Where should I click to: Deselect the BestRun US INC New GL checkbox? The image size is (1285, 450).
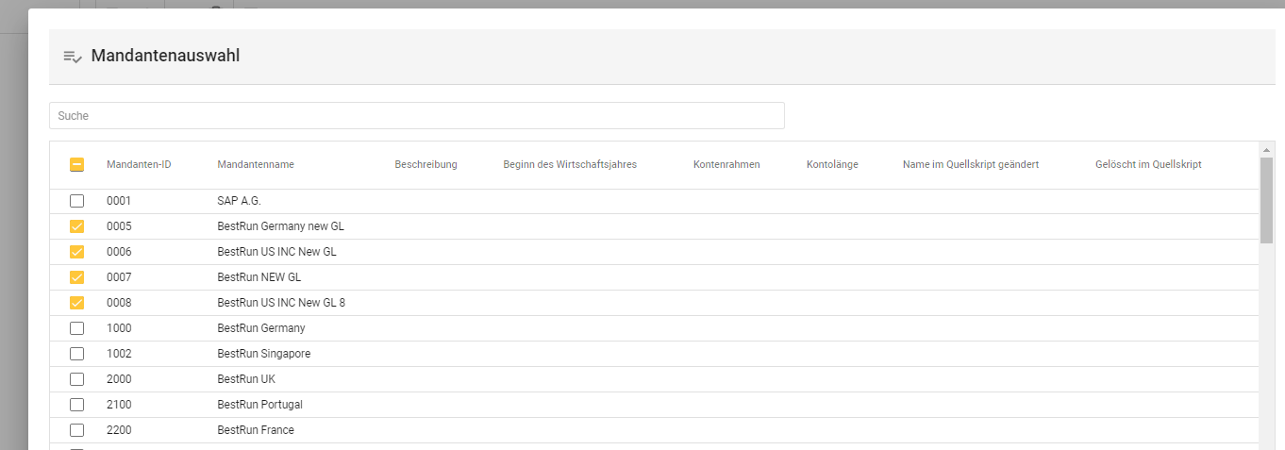click(x=76, y=252)
